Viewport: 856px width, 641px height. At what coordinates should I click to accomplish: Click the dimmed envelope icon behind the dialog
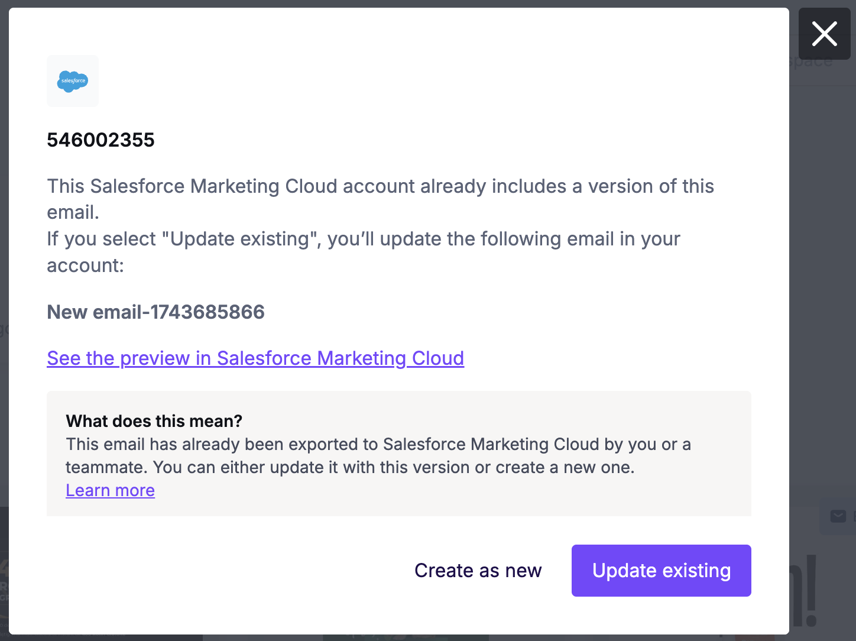[x=838, y=516]
